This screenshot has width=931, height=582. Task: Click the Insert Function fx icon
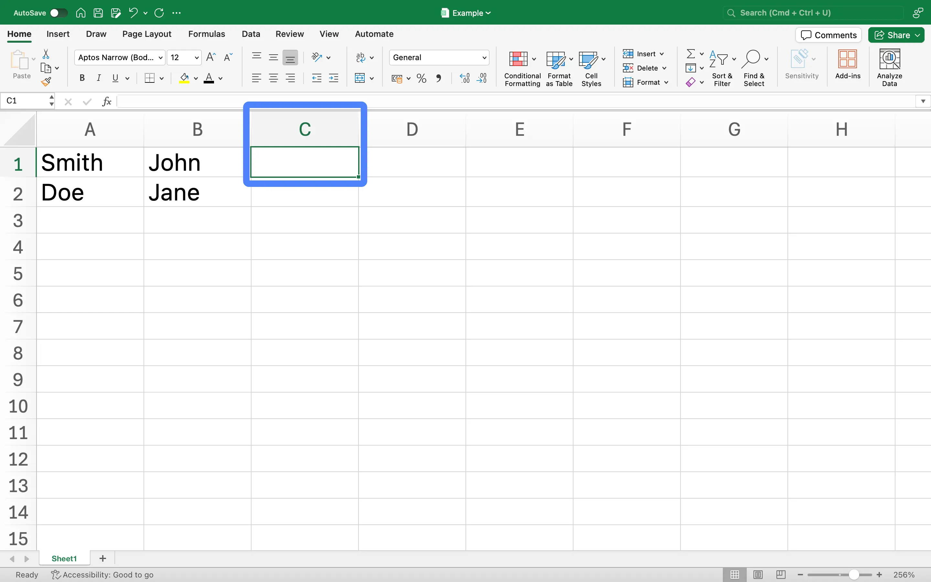pyautogui.click(x=107, y=101)
